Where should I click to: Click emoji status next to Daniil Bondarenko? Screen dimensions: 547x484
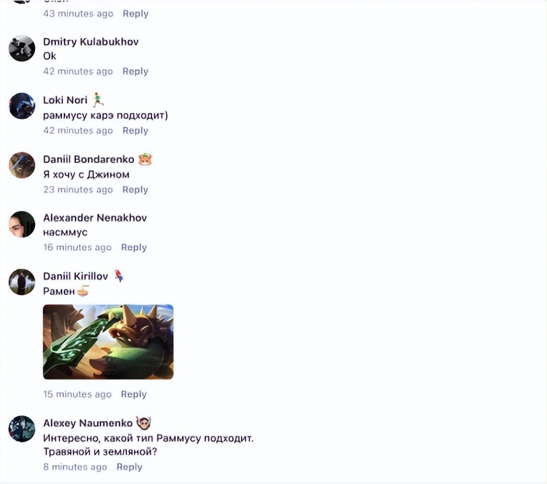coord(145,159)
